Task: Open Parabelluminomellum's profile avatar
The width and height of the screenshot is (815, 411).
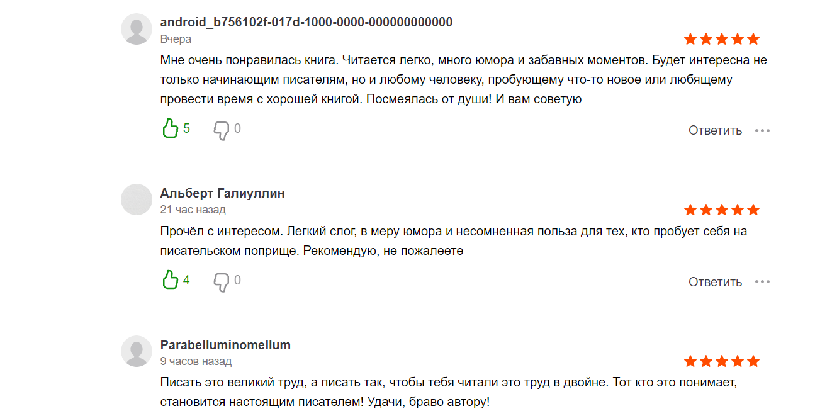Action: [x=137, y=352]
